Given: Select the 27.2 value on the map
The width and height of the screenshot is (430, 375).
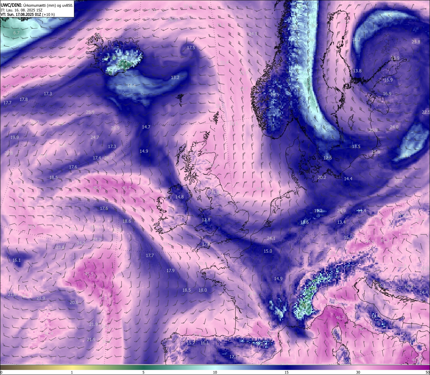Looking at the screenshot, I should tap(398, 181).
